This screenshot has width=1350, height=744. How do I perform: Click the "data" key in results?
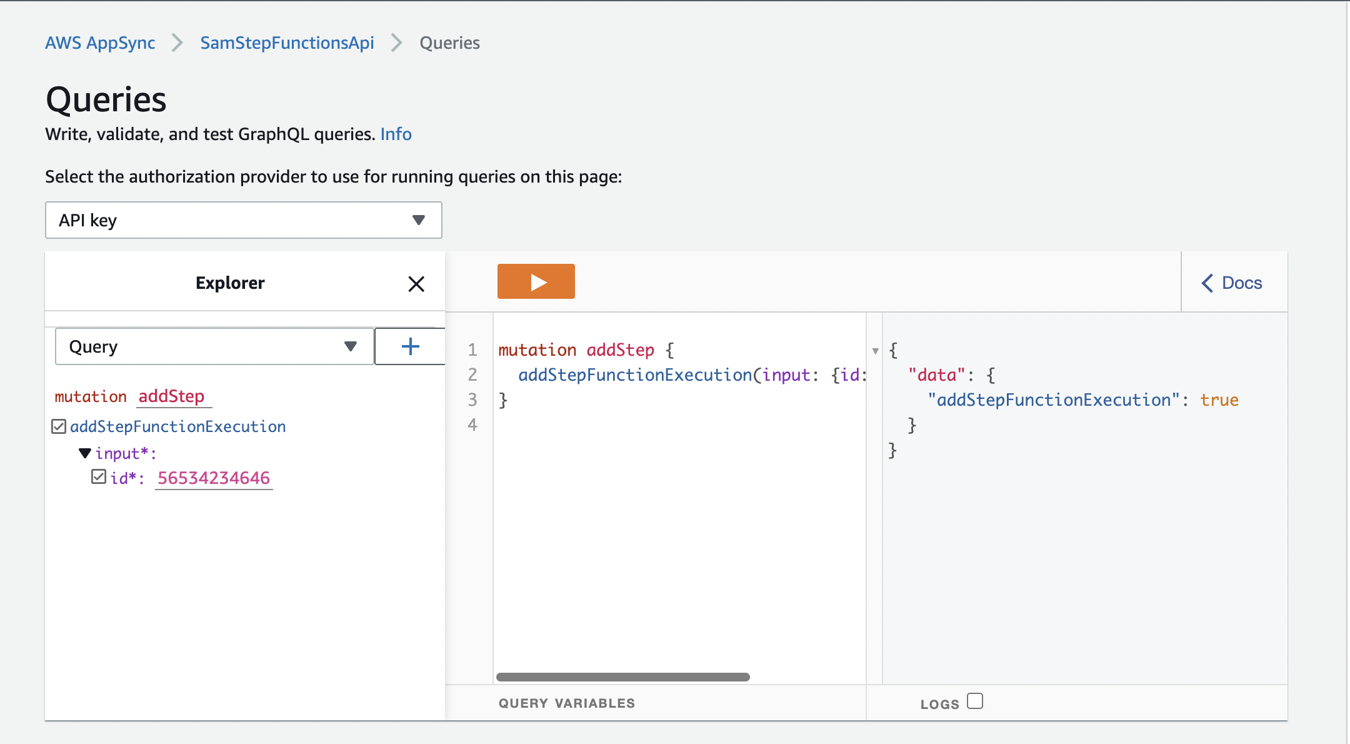click(937, 375)
